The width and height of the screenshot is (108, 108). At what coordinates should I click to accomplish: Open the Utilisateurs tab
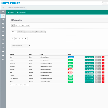tap(11, 12)
